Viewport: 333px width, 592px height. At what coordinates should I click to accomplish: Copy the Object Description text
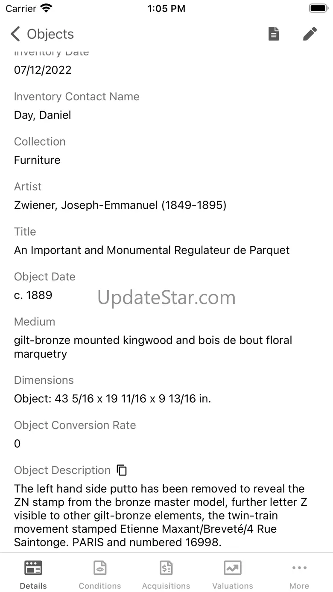tap(122, 470)
